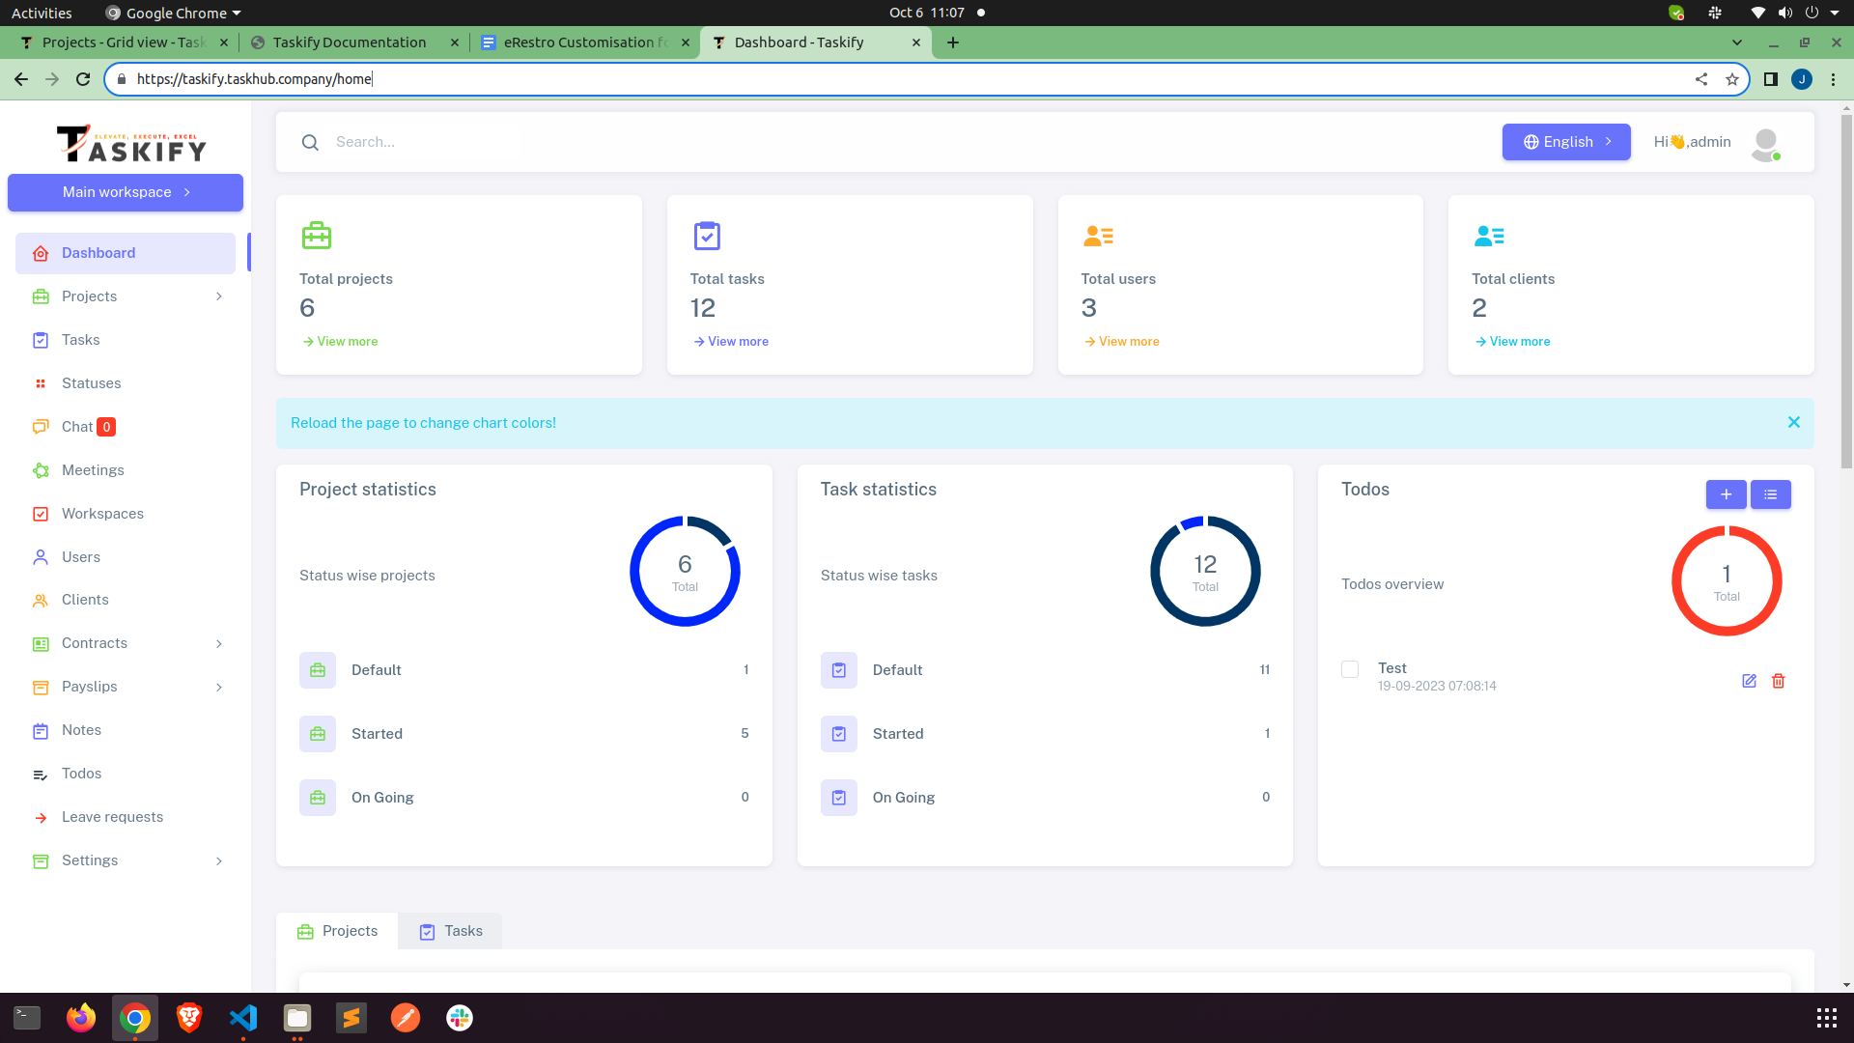Click the search magnifier icon
Viewport: 1854px width, 1043px height.
(310, 142)
